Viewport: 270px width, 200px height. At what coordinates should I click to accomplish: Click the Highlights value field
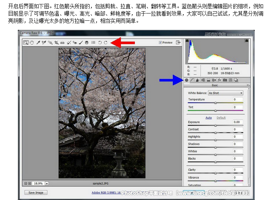[x=238, y=137]
